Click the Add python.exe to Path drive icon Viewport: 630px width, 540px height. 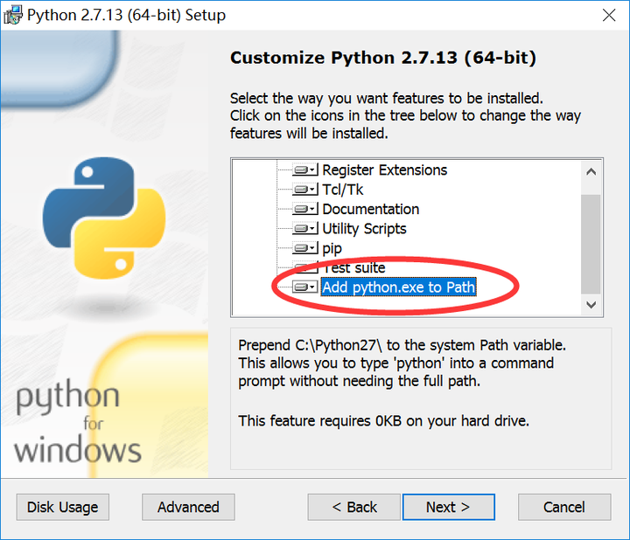(305, 287)
